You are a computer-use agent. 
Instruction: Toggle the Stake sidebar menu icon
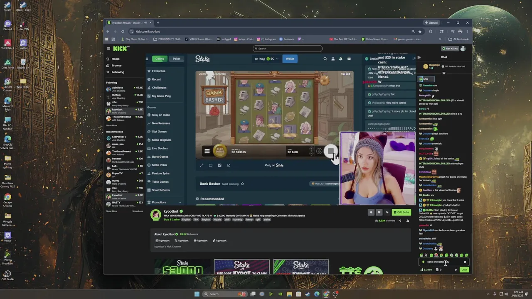tap(147, 59)
